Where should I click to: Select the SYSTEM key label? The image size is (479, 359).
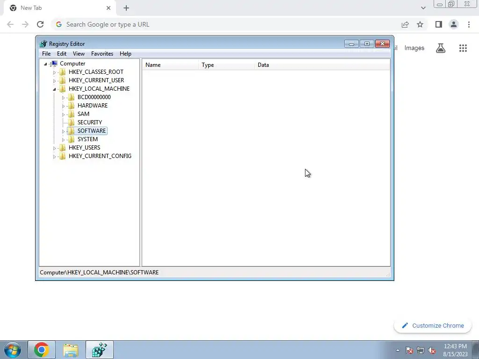click(x=87, y=139)
